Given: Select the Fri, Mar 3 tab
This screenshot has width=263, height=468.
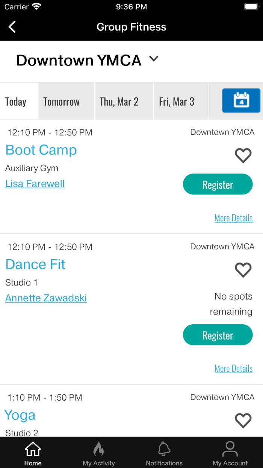Looking at the screenshot, I should click(x=177, y=102).
